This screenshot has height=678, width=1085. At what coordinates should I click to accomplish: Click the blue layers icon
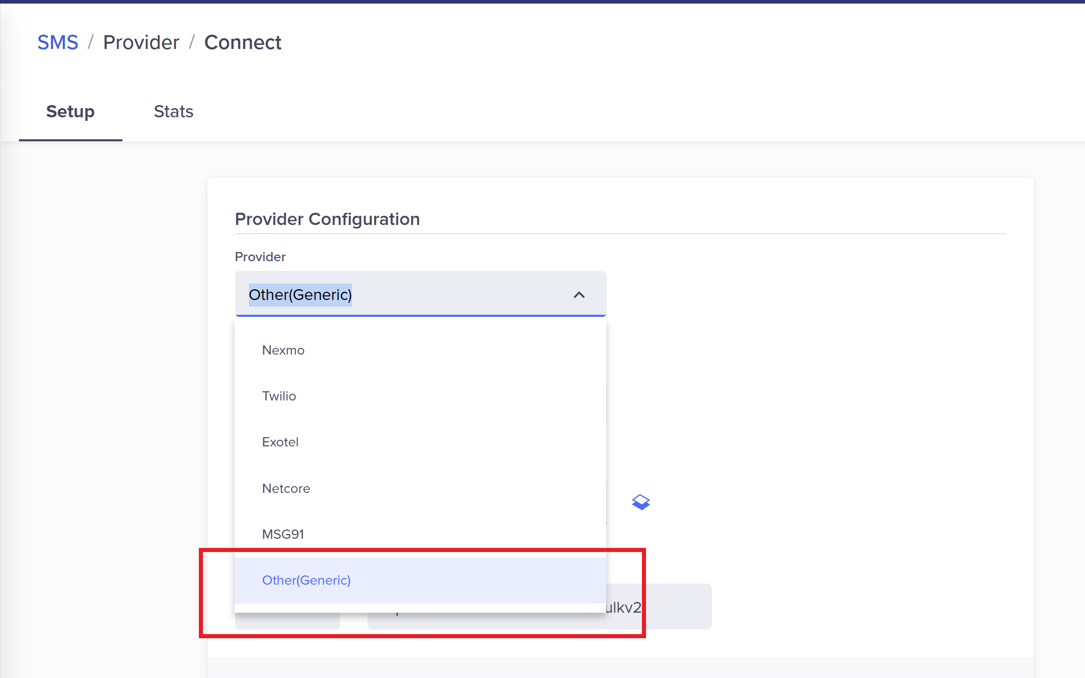pos(640,502)
